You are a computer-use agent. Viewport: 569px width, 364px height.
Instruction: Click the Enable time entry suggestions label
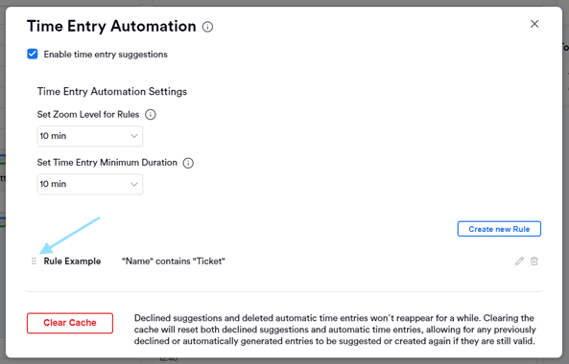106,55
